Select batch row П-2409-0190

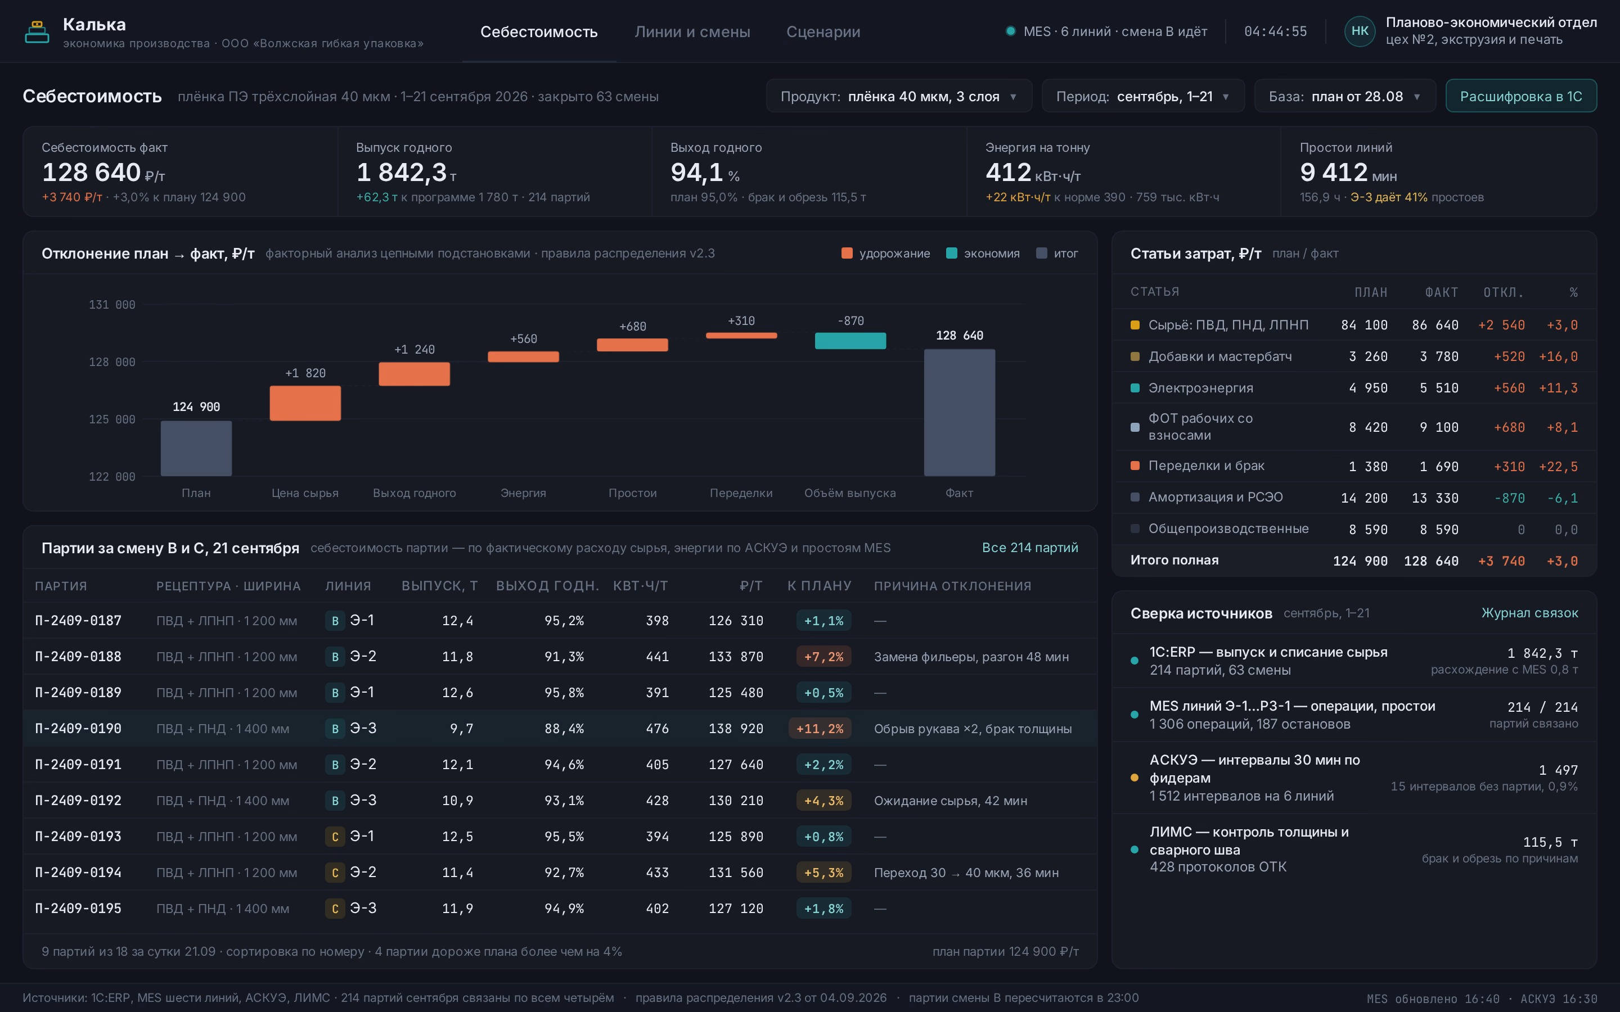[560, 728]
